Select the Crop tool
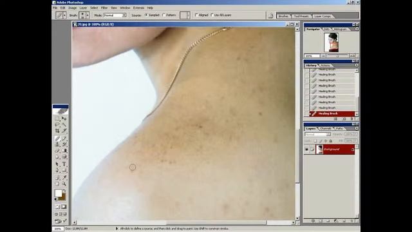This screenshot has width=412, height=232. (57, 131)
